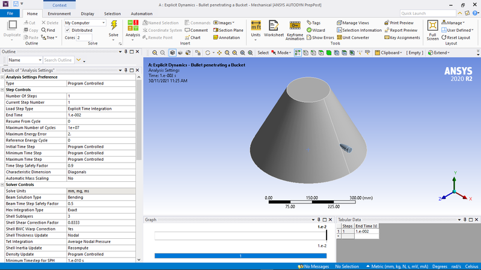The height and width of the screenshot is (270, 481).
Task: Click the End Time value 1.e-002
Action: [x=101, y=115]
